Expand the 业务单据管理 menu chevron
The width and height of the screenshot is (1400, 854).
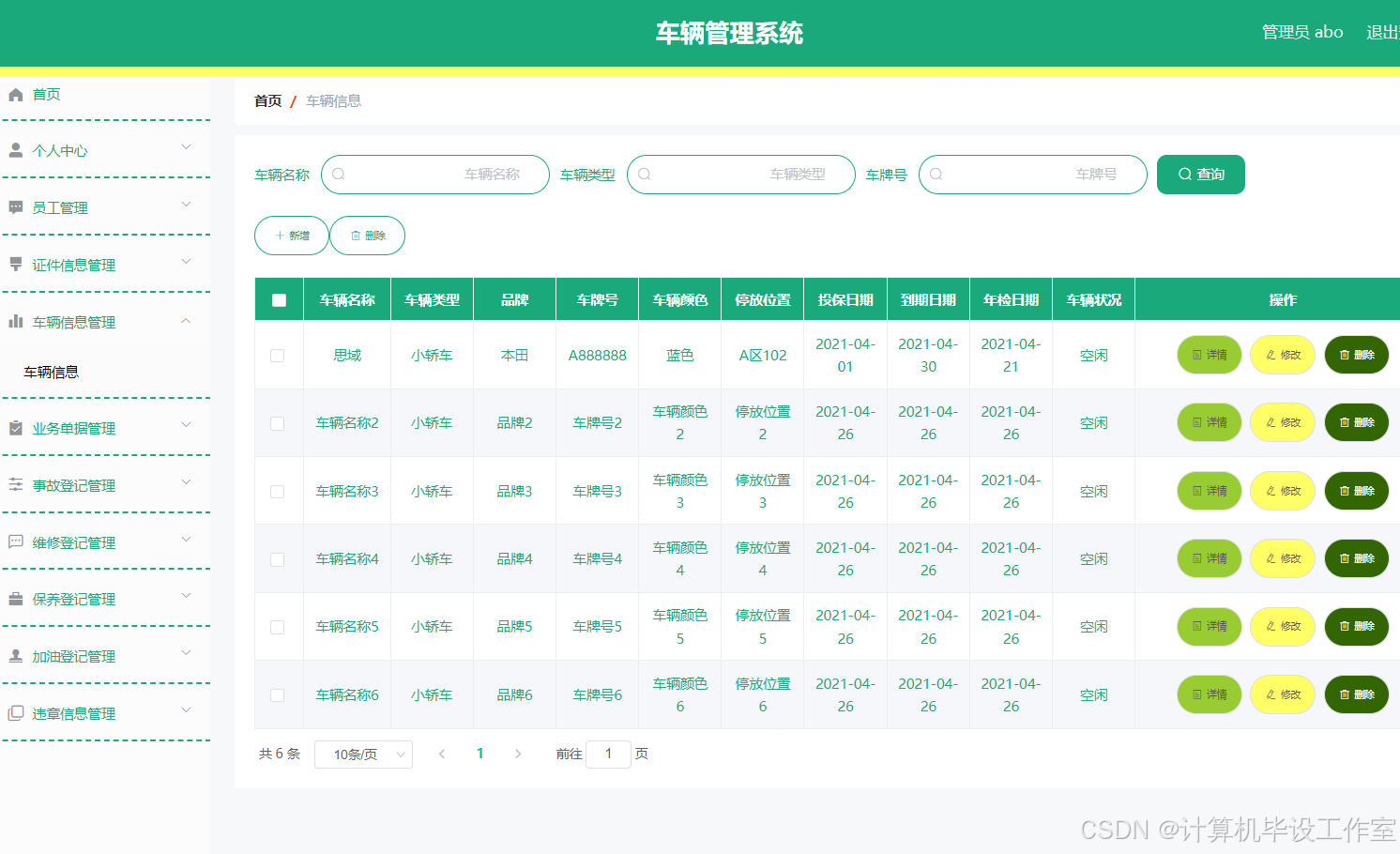click(x=186, y=424)
